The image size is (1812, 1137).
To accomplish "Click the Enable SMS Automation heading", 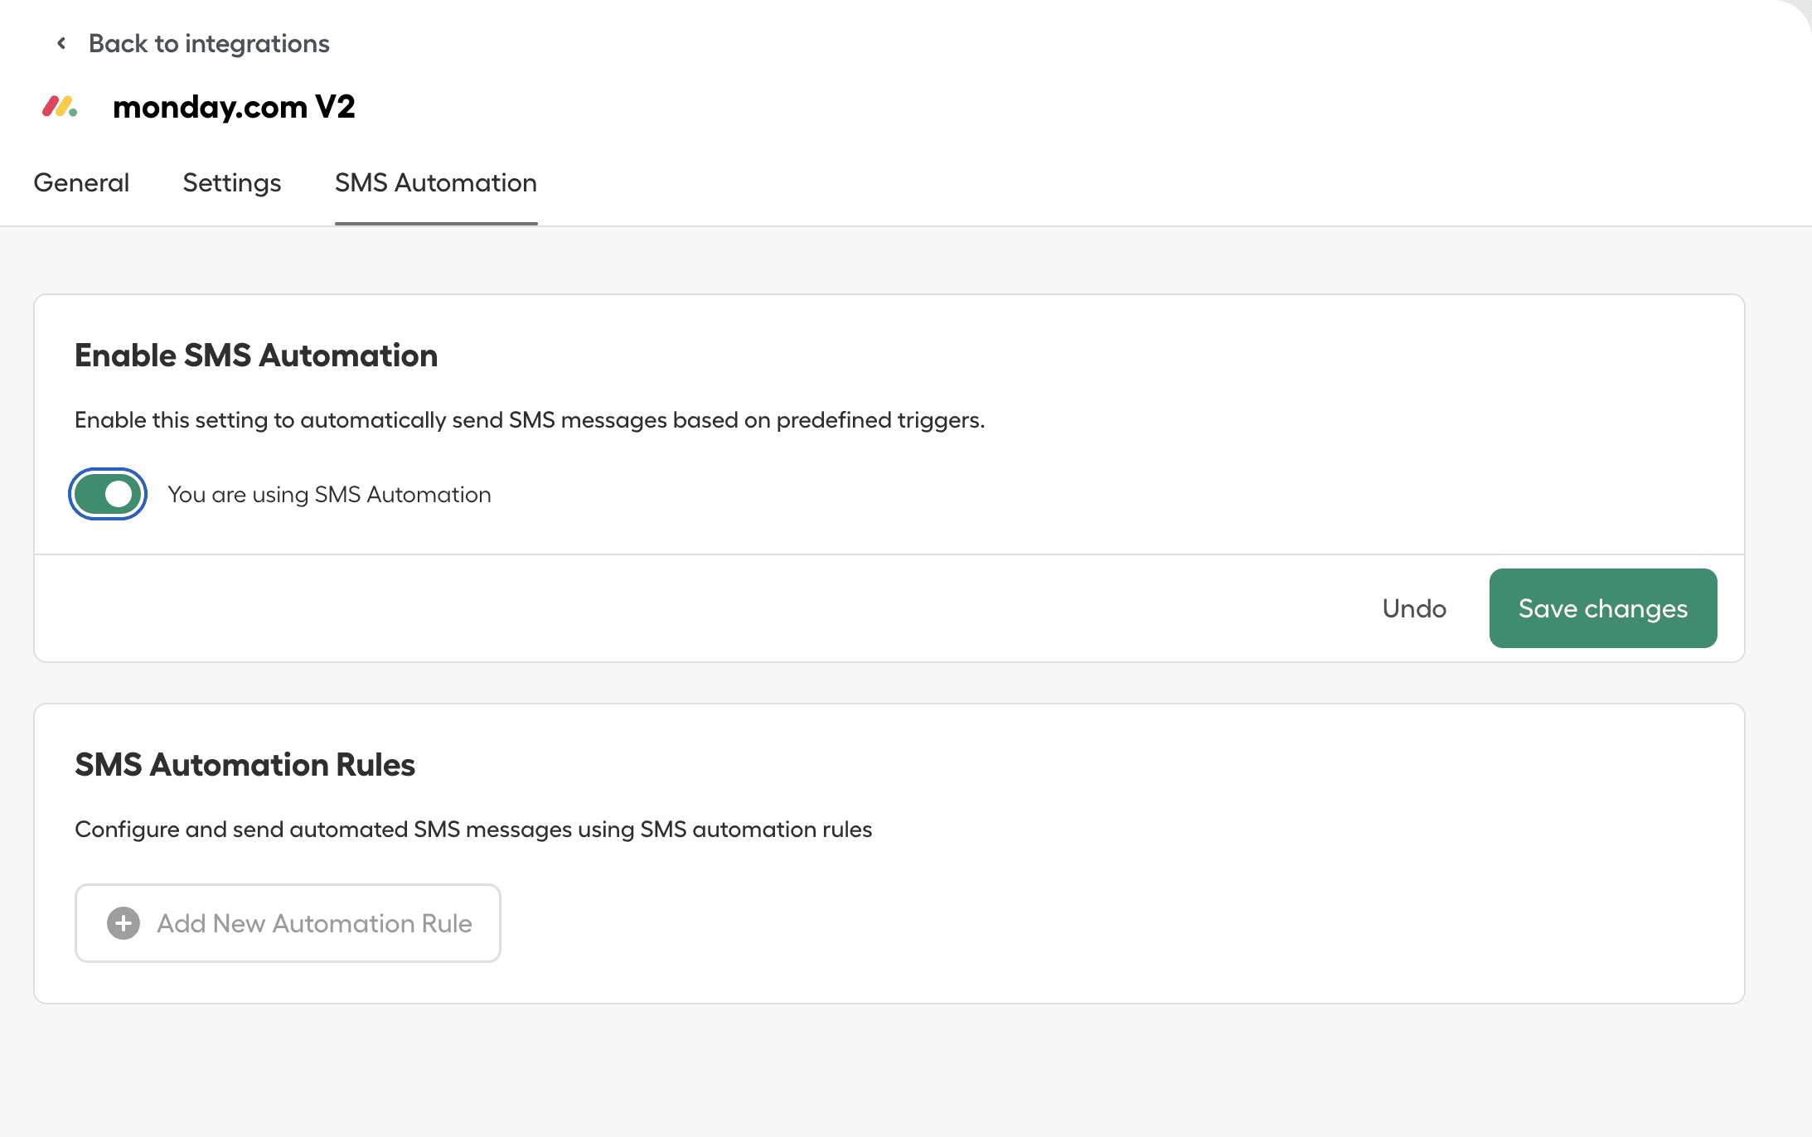I will (256, 355).
